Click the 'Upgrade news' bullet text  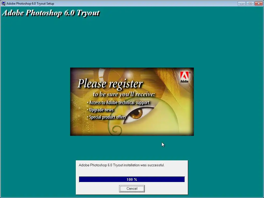click(101, 110)
